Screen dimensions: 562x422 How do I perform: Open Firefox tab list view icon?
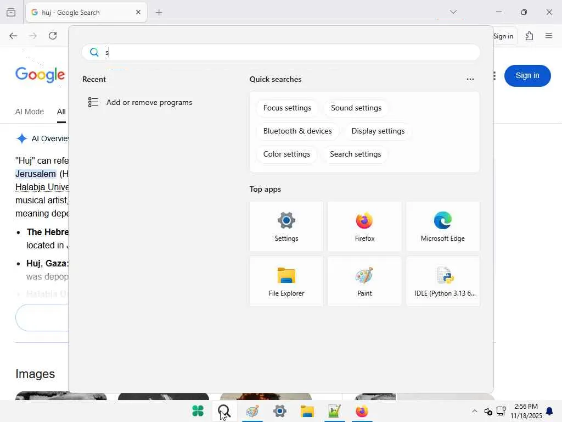pyautogui.click(x=11, y=12)
